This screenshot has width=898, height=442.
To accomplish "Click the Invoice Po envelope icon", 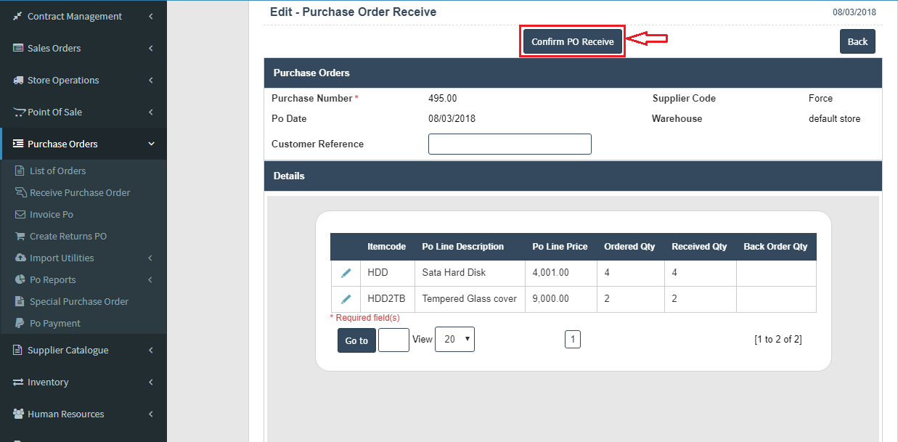I will pos(20,215).
